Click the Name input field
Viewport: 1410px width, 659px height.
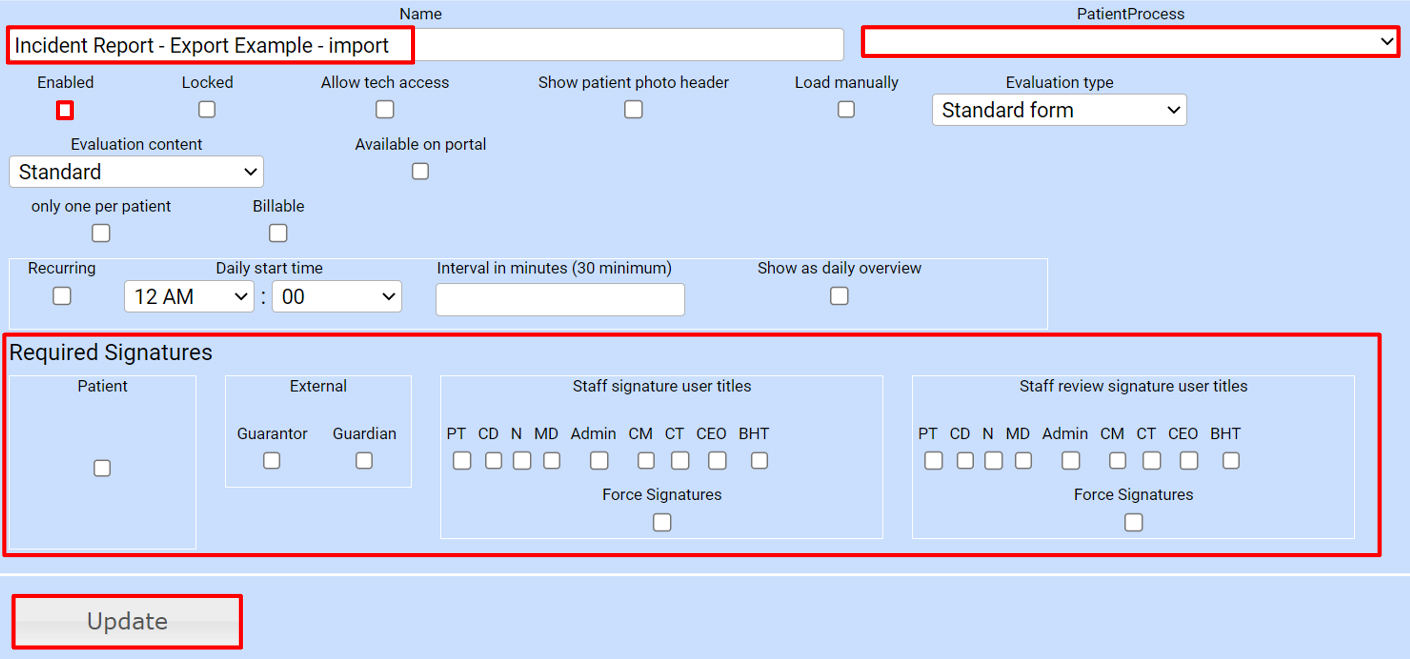[x=425, y=45]
